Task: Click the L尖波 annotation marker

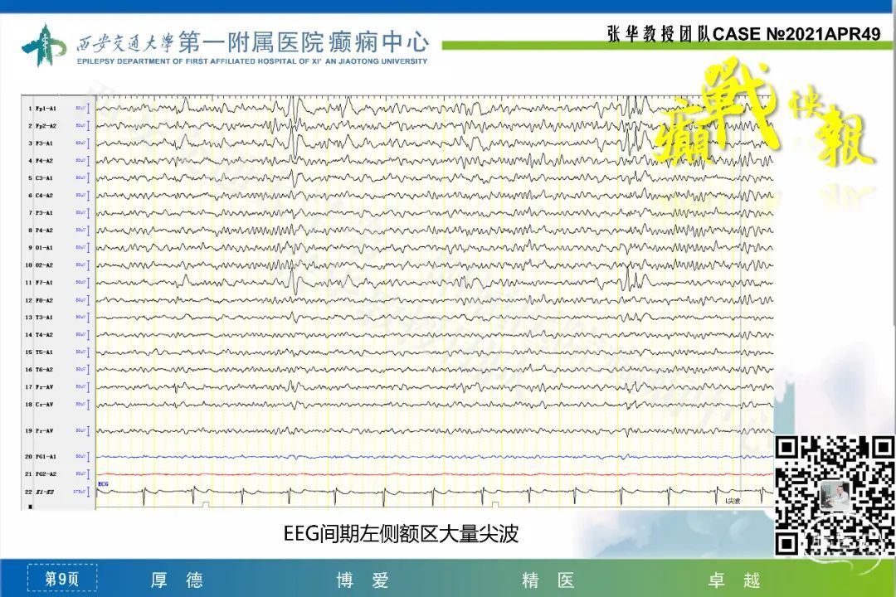Action: 733,501
